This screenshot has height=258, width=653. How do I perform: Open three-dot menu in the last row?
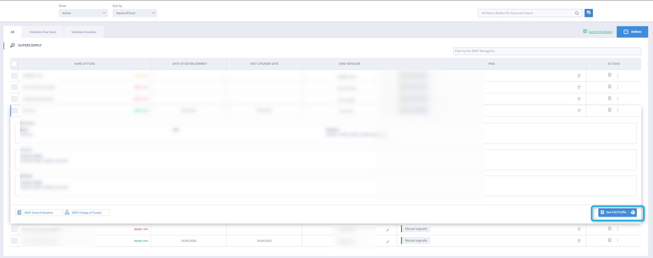[x=618, y=240]
